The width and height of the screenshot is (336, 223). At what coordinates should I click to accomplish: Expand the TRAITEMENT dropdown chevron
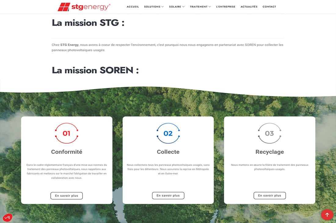[x=210, y=7]
